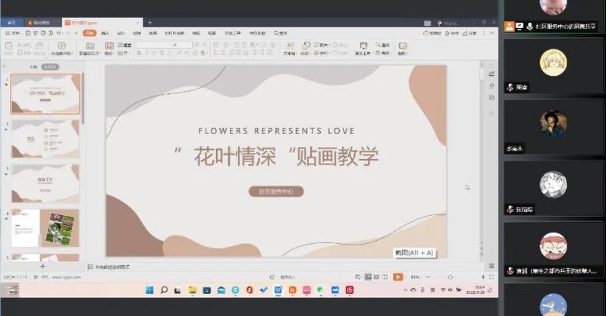Open the 选择 (Select) tool
606x316 pixels.
(x=402, y=48)
